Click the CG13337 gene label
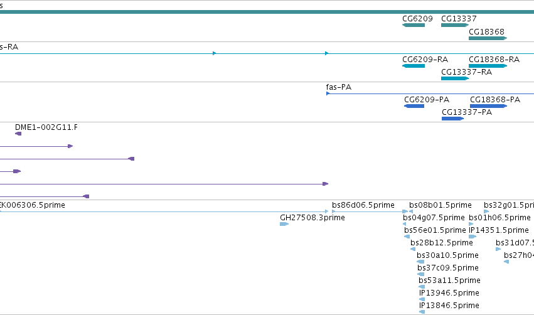Image resolution: width=534 pixels, height=315 pixels. click(x=459, y=19)
